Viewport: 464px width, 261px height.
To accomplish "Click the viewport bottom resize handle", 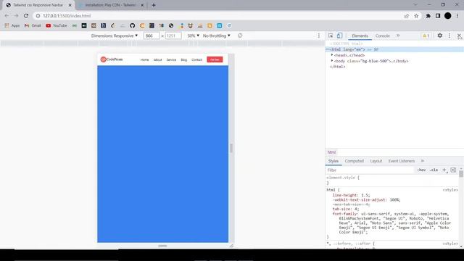I will click(x=162, y=246).
